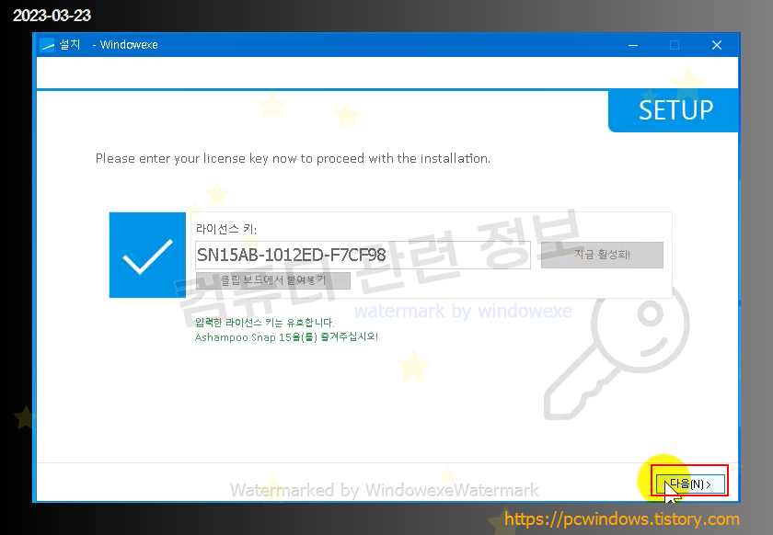Click the 클립보드에서 붙여넣기 paste button
The image size is (773, 535).
(273, 280)
